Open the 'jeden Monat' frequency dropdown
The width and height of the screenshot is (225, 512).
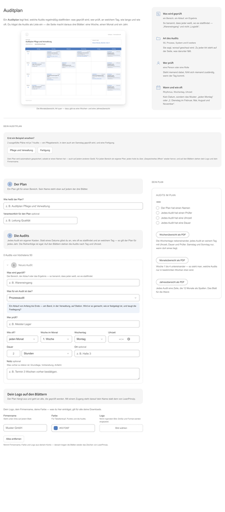[22, 339]
